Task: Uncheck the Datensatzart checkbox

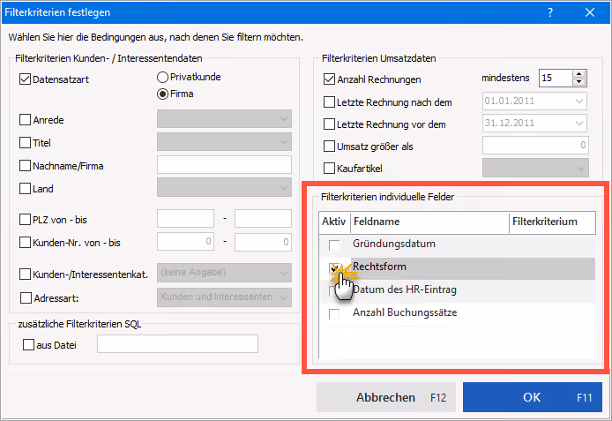Action: (x=25, y=79)
